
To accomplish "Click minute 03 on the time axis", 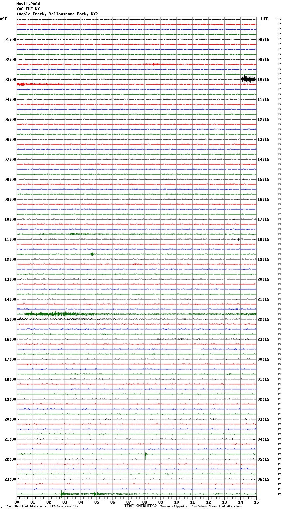I will tap(65, 502).
